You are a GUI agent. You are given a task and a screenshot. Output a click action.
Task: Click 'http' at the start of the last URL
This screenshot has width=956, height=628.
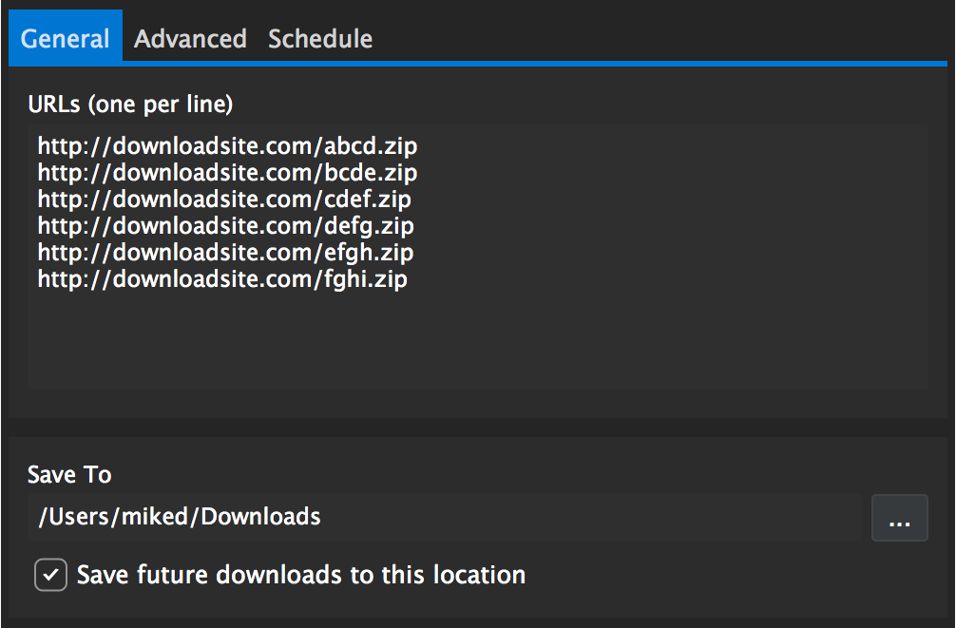[61, 280]
